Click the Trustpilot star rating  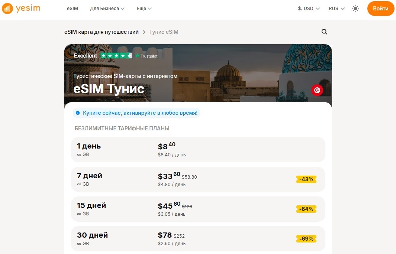[116, 56]
